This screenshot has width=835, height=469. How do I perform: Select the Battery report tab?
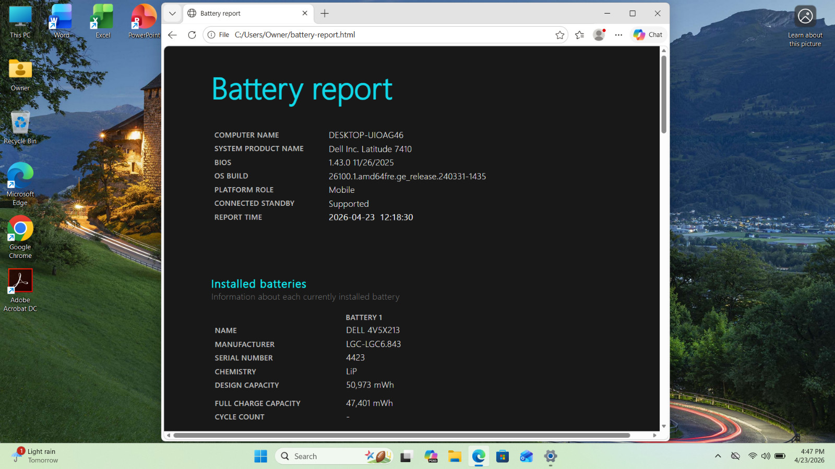243,14
